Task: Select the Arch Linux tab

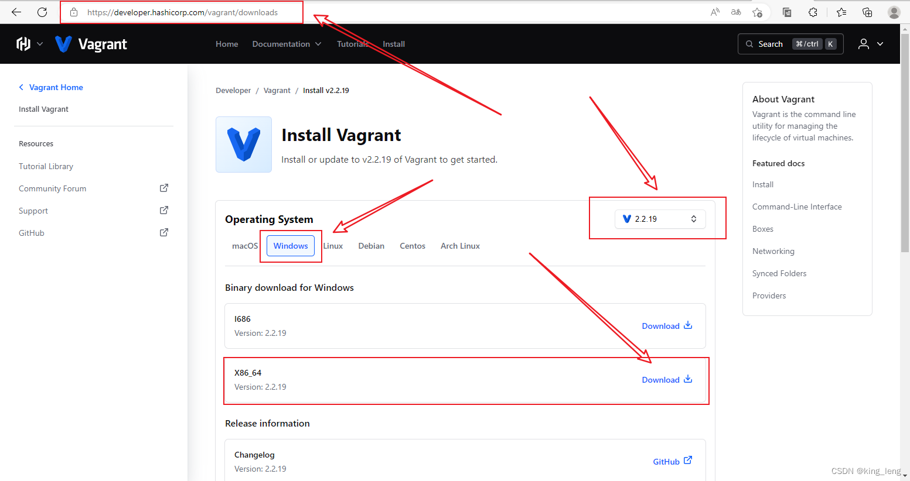Action: click(x=460, y=246)
